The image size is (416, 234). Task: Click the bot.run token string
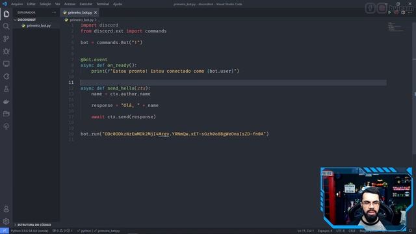click(184, 134)
